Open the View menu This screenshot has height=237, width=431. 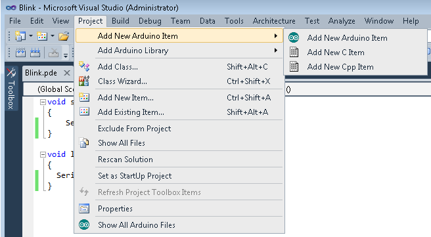[x=60, y=21]
